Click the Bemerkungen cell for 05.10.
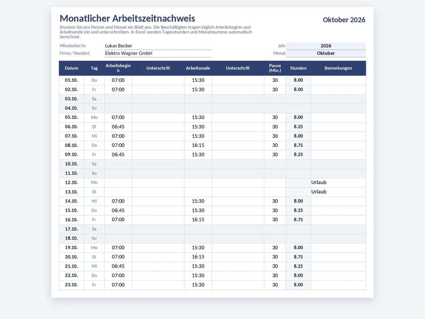The height and width of the screenshot is (319, 425). click(338, 117)
